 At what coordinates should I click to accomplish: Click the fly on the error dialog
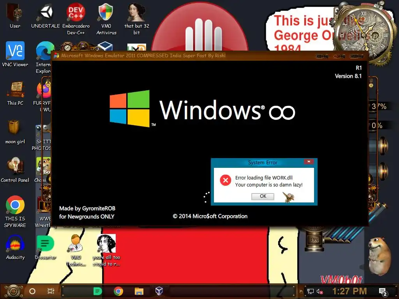pos(289,197)
